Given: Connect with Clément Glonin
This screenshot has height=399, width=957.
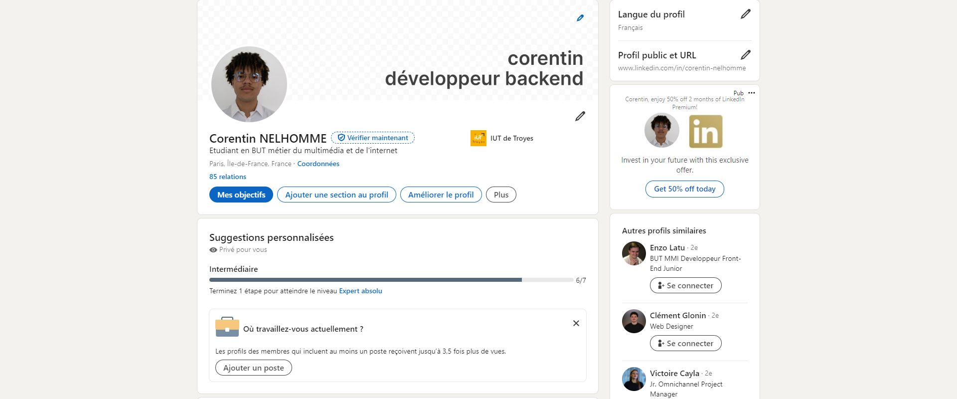Looking at the screenshot, I should coord(686,343).
